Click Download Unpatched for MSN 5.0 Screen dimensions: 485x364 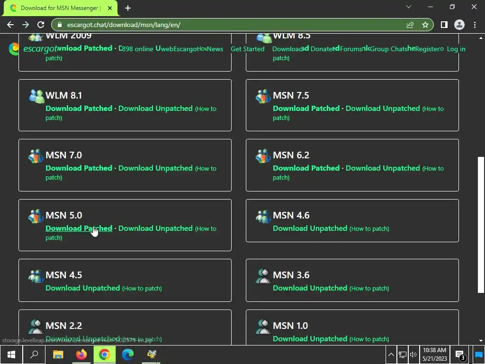click(x=155, y=228)
